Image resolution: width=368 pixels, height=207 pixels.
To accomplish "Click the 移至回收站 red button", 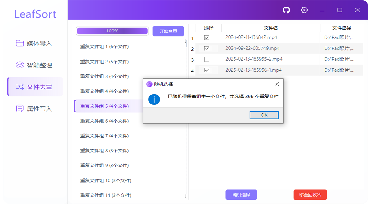I will click(x=310, y=195).
